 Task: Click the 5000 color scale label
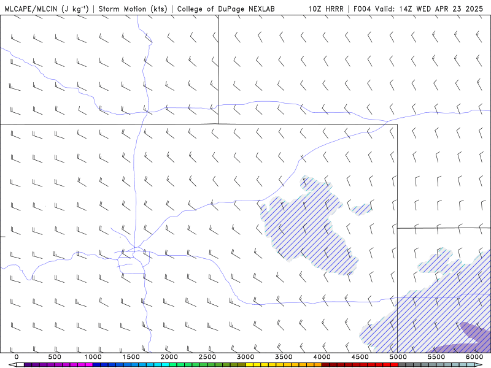coord(398,357)
